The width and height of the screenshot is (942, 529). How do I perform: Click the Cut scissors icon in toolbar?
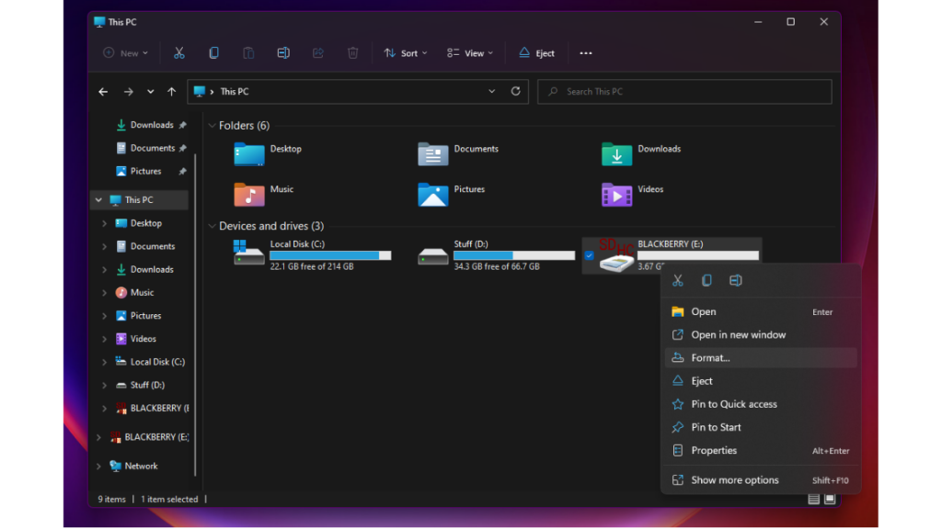click(x=179, y=53)
